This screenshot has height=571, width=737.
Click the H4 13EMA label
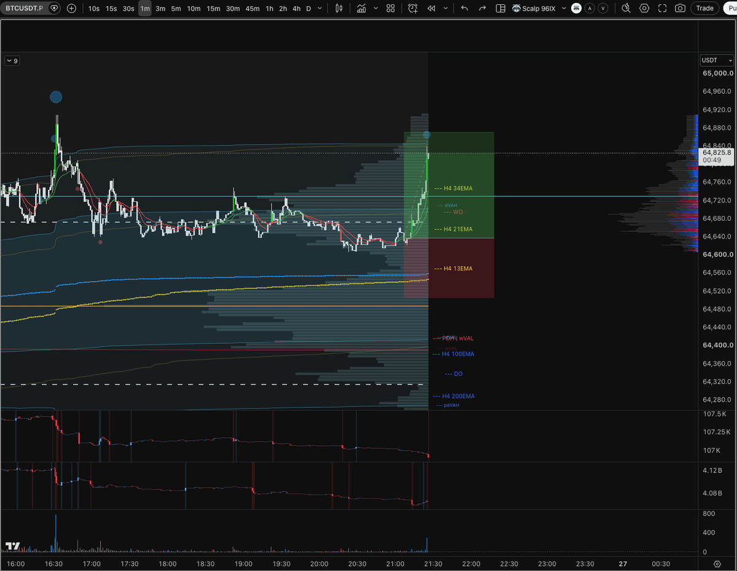(x=454, y=269)
